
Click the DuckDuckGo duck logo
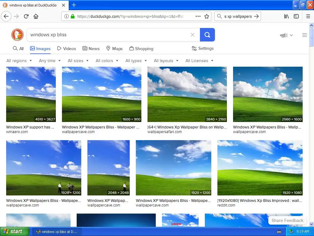click(x=17, y=35)
